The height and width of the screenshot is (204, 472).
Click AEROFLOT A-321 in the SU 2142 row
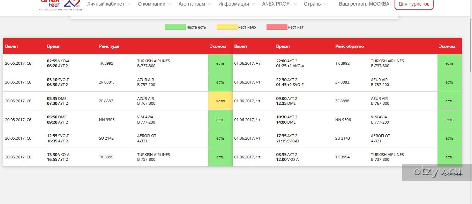147,138
